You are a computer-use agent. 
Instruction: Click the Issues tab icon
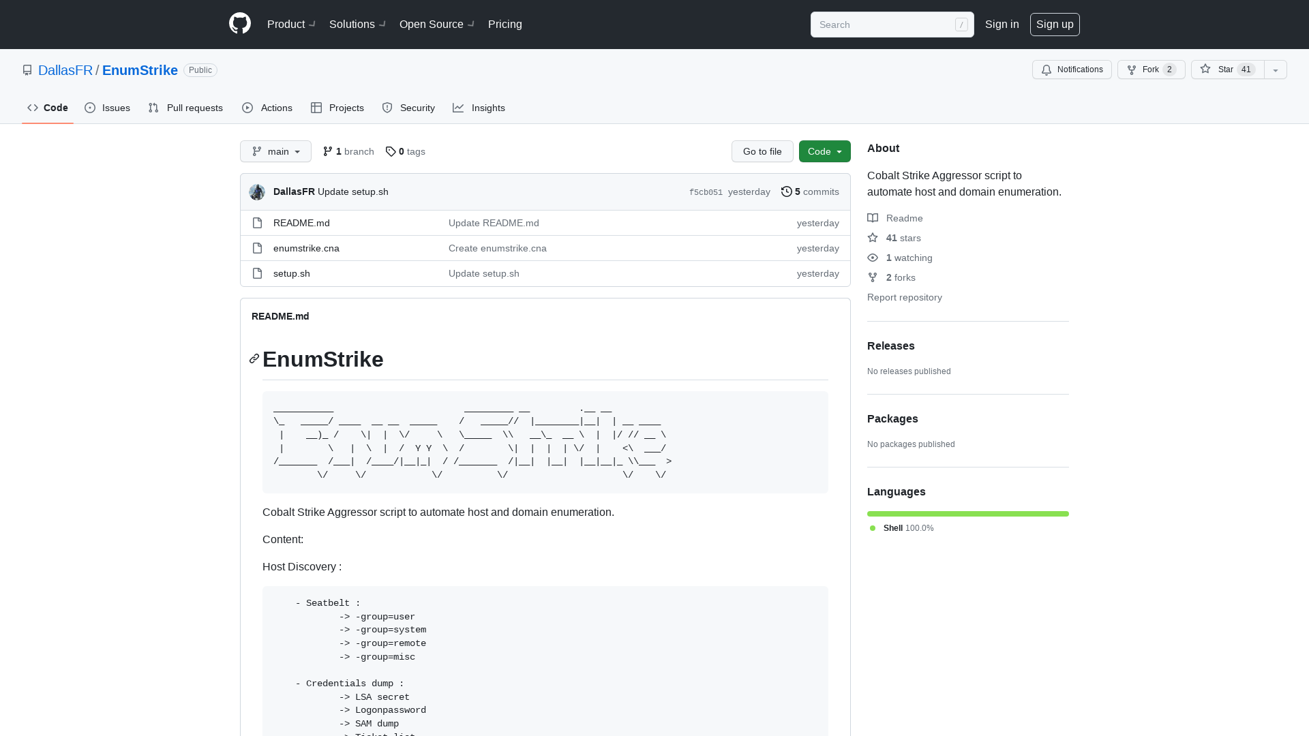coord(90,108)
